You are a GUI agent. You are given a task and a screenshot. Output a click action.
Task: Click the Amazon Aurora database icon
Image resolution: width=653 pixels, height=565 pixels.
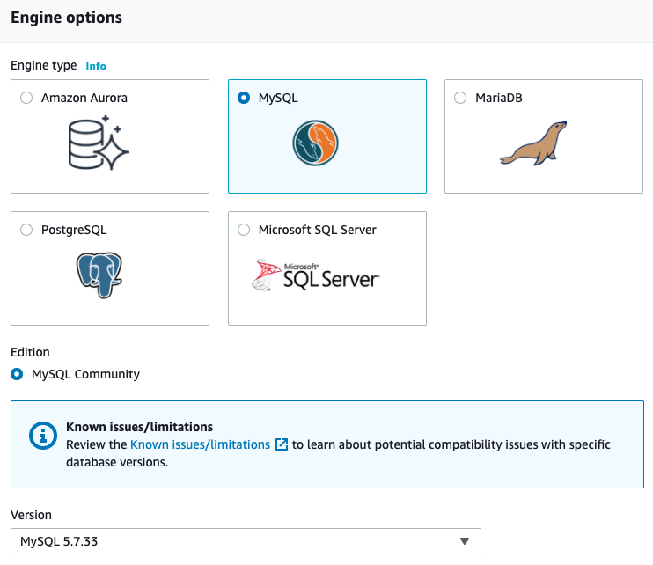click(x=99, y=143)
